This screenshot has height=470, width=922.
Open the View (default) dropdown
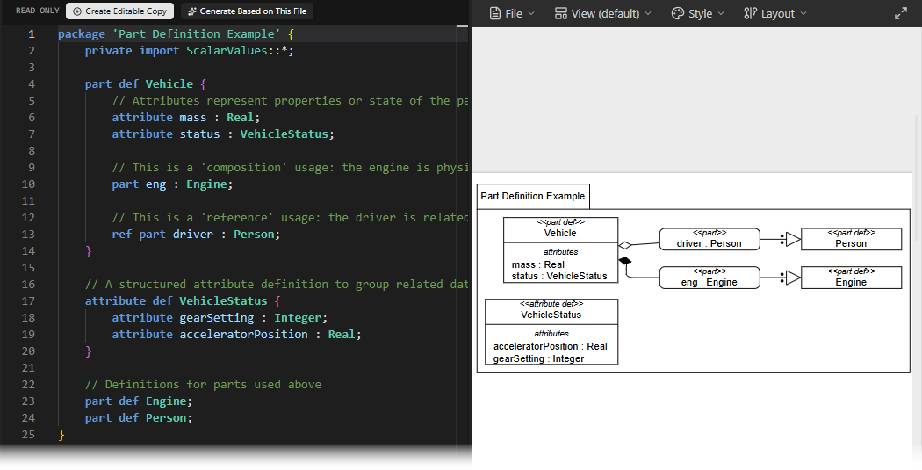(x=603, y=13)
